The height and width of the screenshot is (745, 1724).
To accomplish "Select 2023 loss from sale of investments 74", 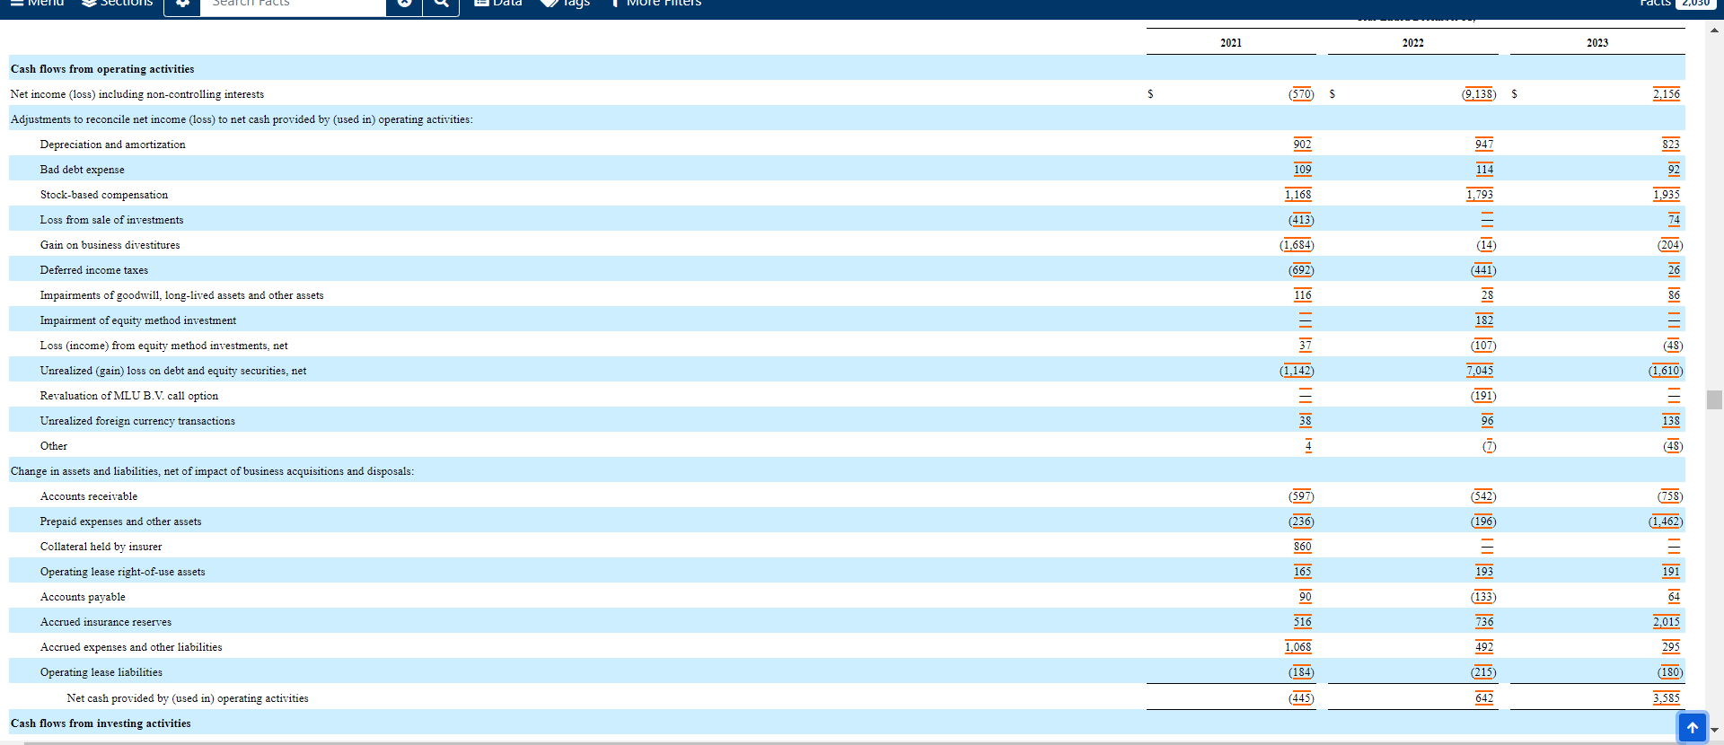I will pyautogui.click(x=1674, y=220).
